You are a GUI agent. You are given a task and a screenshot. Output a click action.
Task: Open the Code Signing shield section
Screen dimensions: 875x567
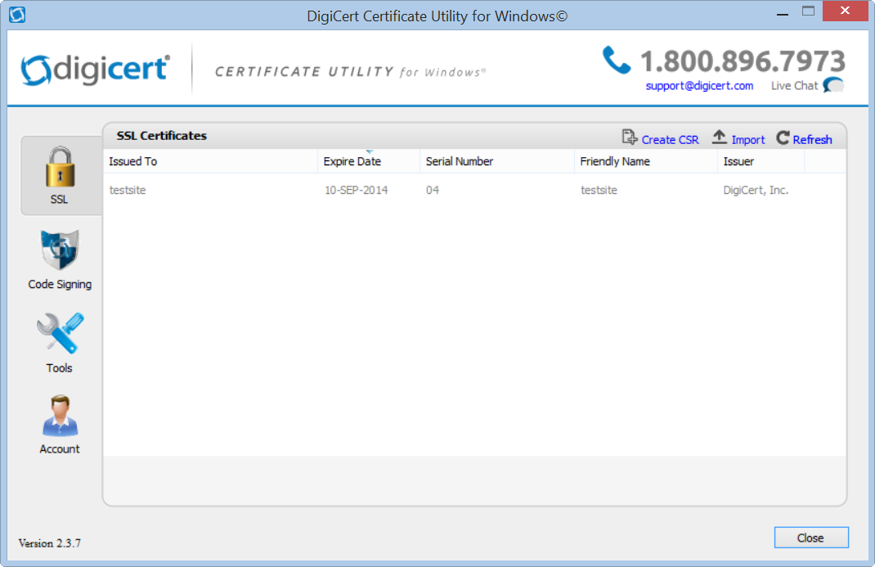[x=60, y=259]
